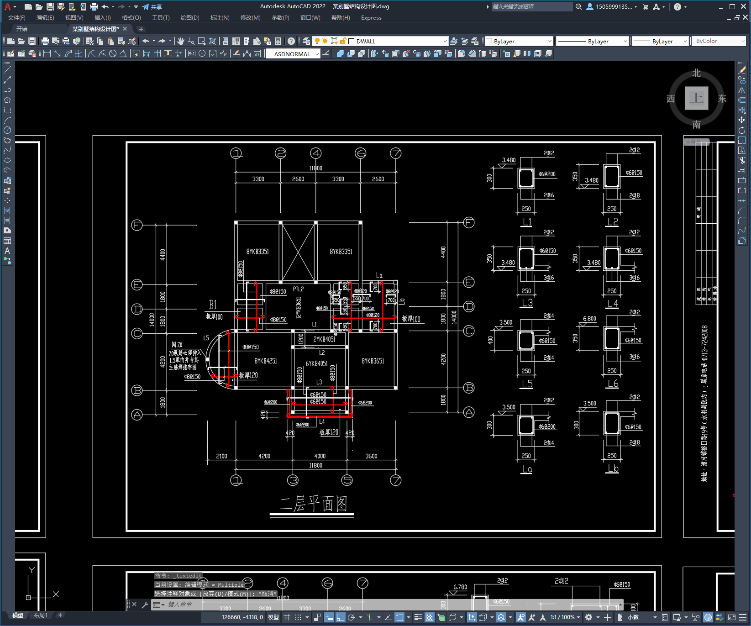
Task: Close the 某别墅结构设计图 drawing tab
Action: pyautogui.click(x=125, y=28)
